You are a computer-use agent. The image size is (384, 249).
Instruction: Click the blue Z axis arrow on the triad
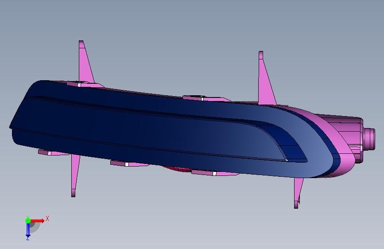click(x=28, y=230)
